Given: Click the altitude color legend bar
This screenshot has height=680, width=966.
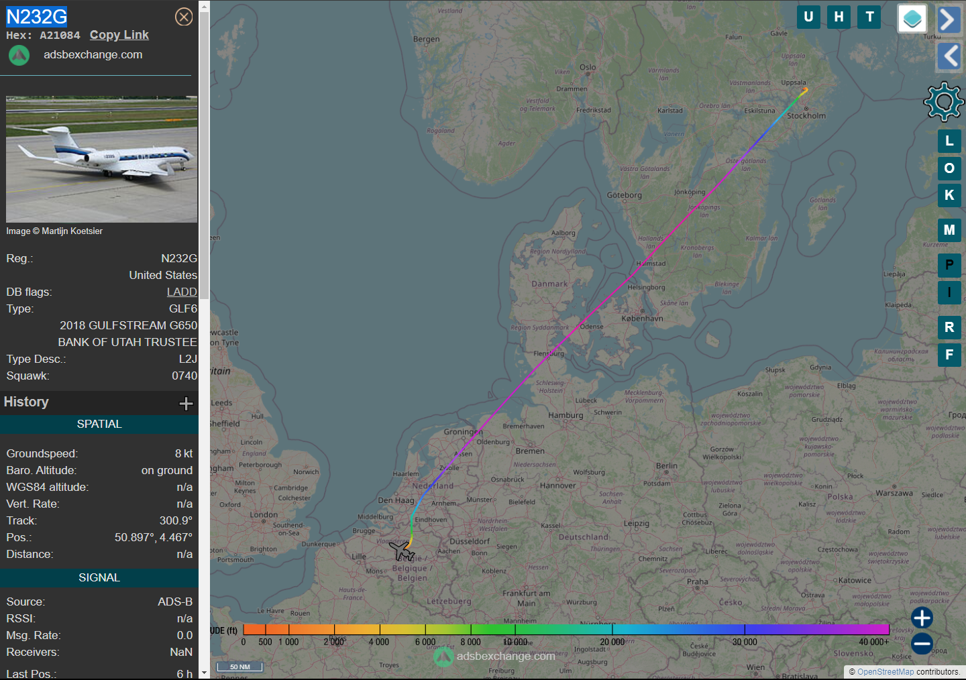Looking at the screenshot, I should [x=566, y=629].
